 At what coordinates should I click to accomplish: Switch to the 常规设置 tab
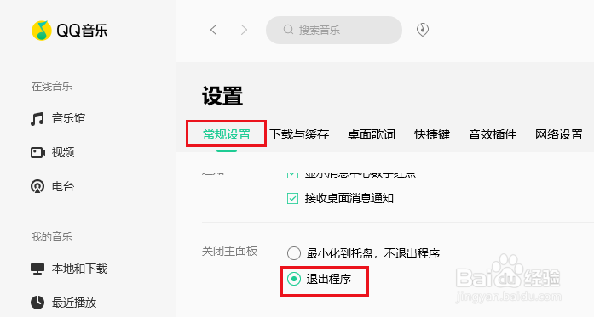227,134
